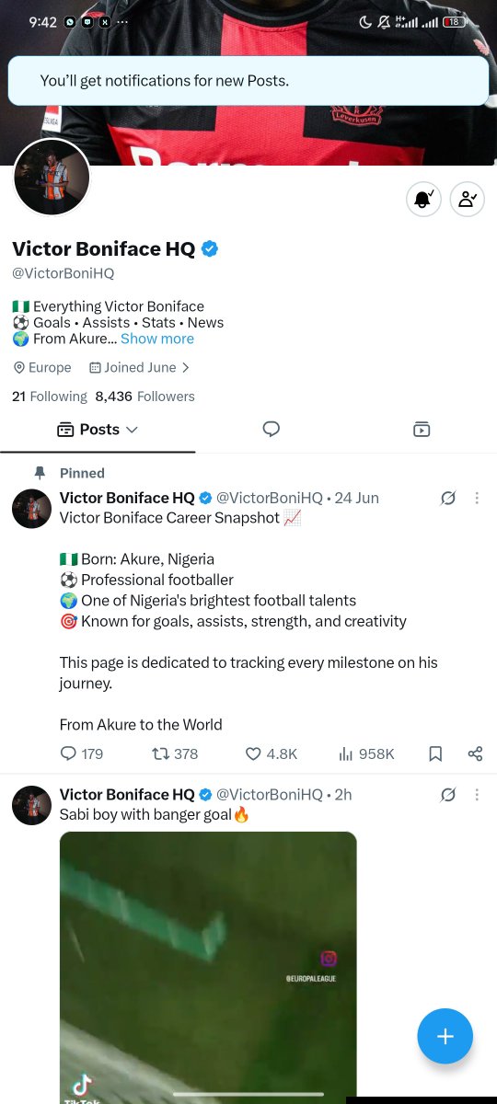Like the pinned post with 4.8K likes
Viewport: 497px width, 1104px height.
pos(272,753)
